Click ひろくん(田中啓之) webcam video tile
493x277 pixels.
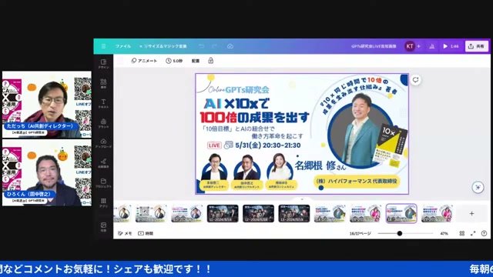point(47,172)
